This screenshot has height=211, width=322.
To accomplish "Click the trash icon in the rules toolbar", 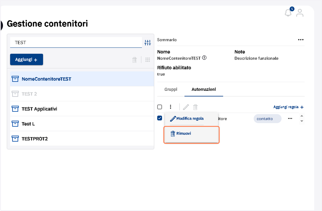I will click(x=195, y=107).
